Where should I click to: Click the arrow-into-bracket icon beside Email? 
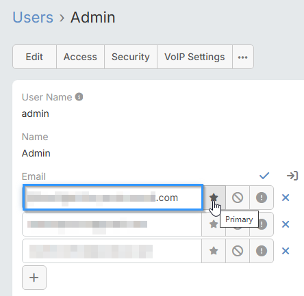tap(292, 176)
